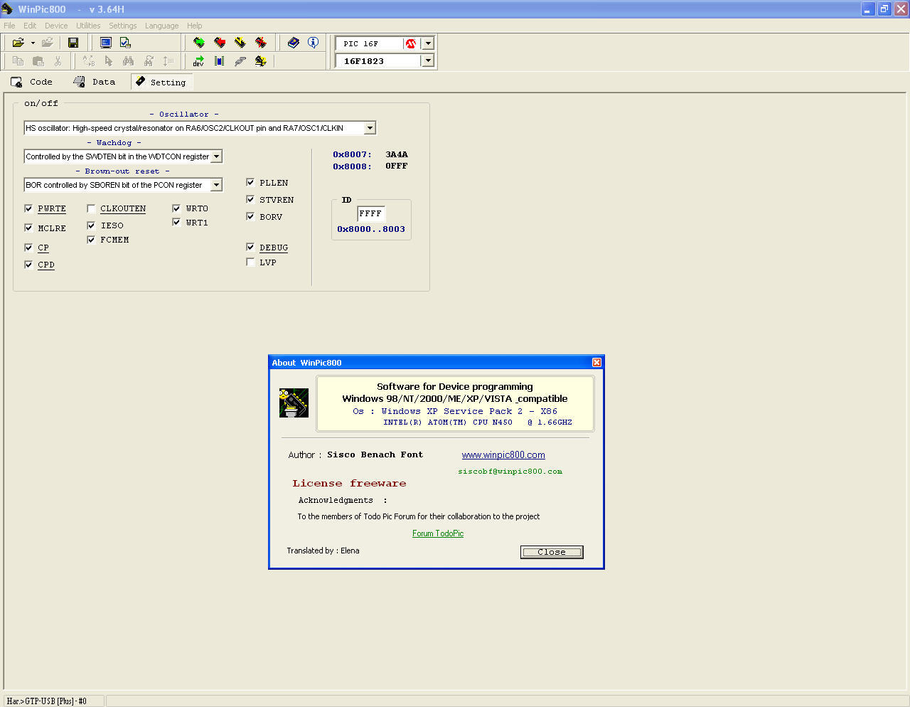Open the www.winpic800.com link
910x707 pixels.
(x=503, y=455)
